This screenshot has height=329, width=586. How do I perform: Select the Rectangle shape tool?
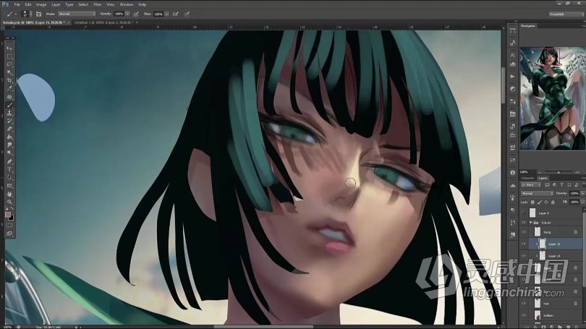(x=9, y=186)
